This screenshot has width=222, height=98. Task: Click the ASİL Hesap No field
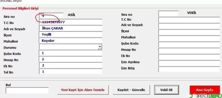coord(70,59)
